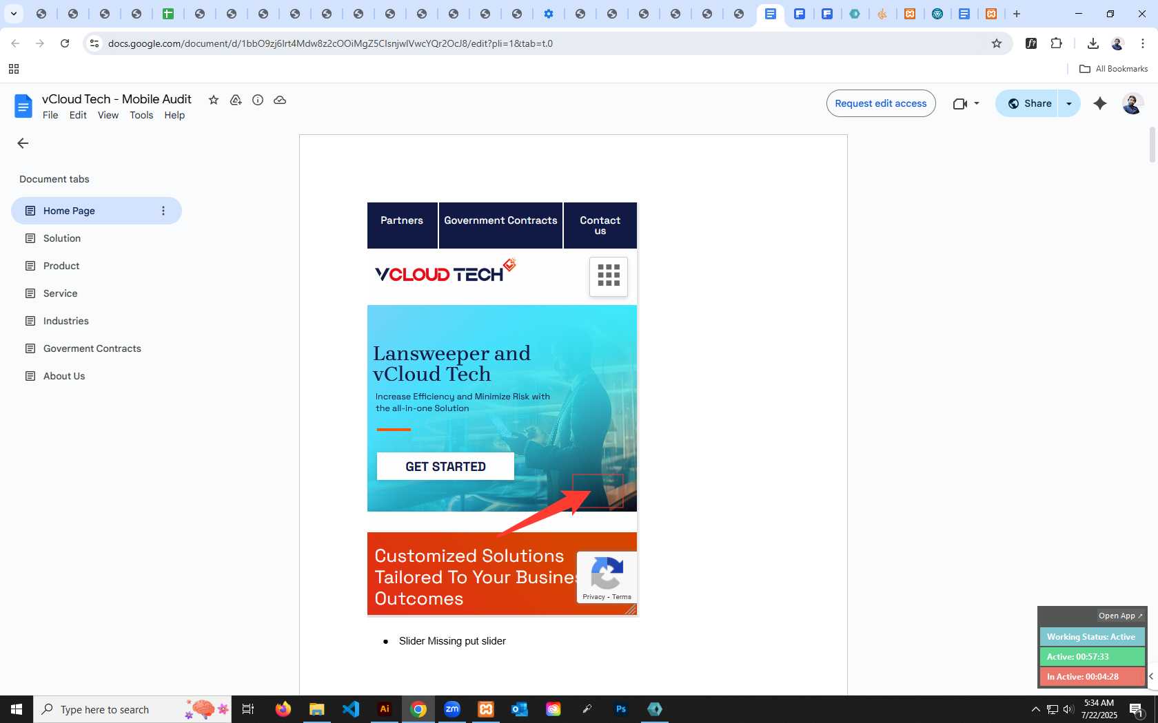This screenshot has width=1158, height=723.
Task: Reload the current page
Action: [65, 43]
